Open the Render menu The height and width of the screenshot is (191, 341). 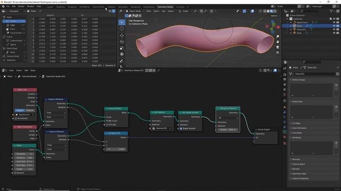21,6
